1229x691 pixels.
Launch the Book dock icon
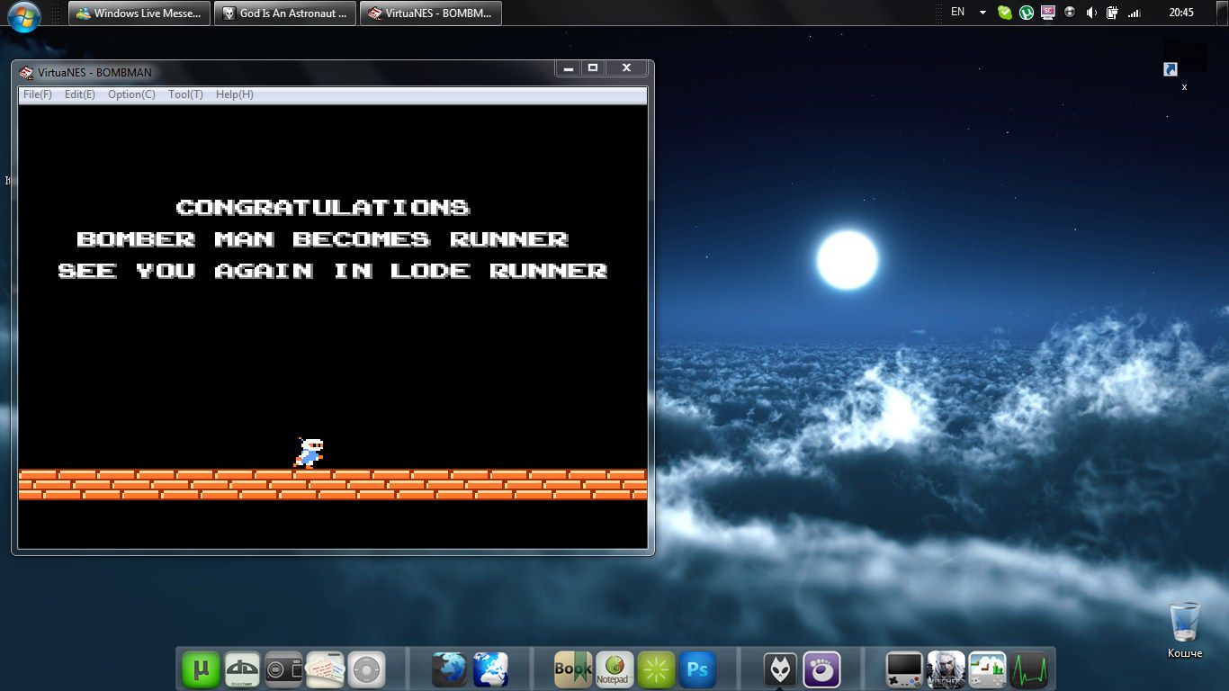tap(573, 669)
